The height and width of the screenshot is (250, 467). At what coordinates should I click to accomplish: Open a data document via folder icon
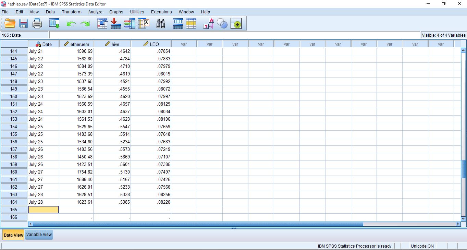point(10,24)
